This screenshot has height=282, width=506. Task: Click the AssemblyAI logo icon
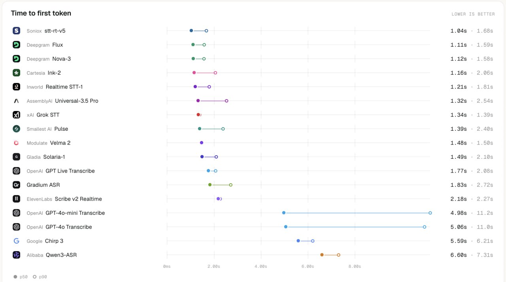tap(16, 101)
